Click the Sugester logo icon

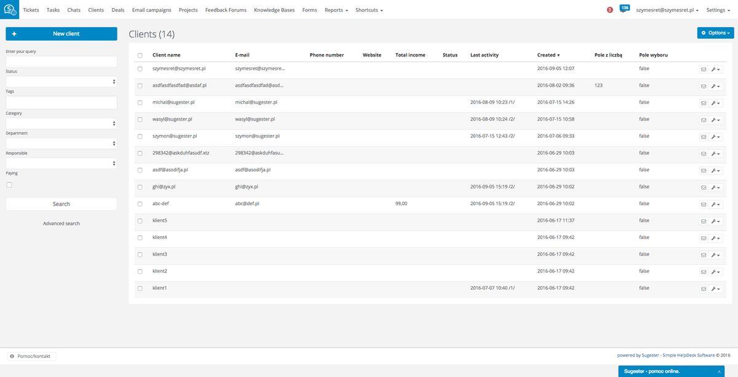click(x=9, y=9)
